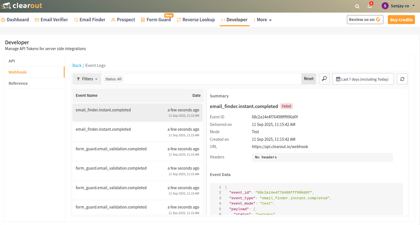Open the Last 7 days date range picker
The height and width of the screenshot is (225, 420).
[x=363, y=79]
